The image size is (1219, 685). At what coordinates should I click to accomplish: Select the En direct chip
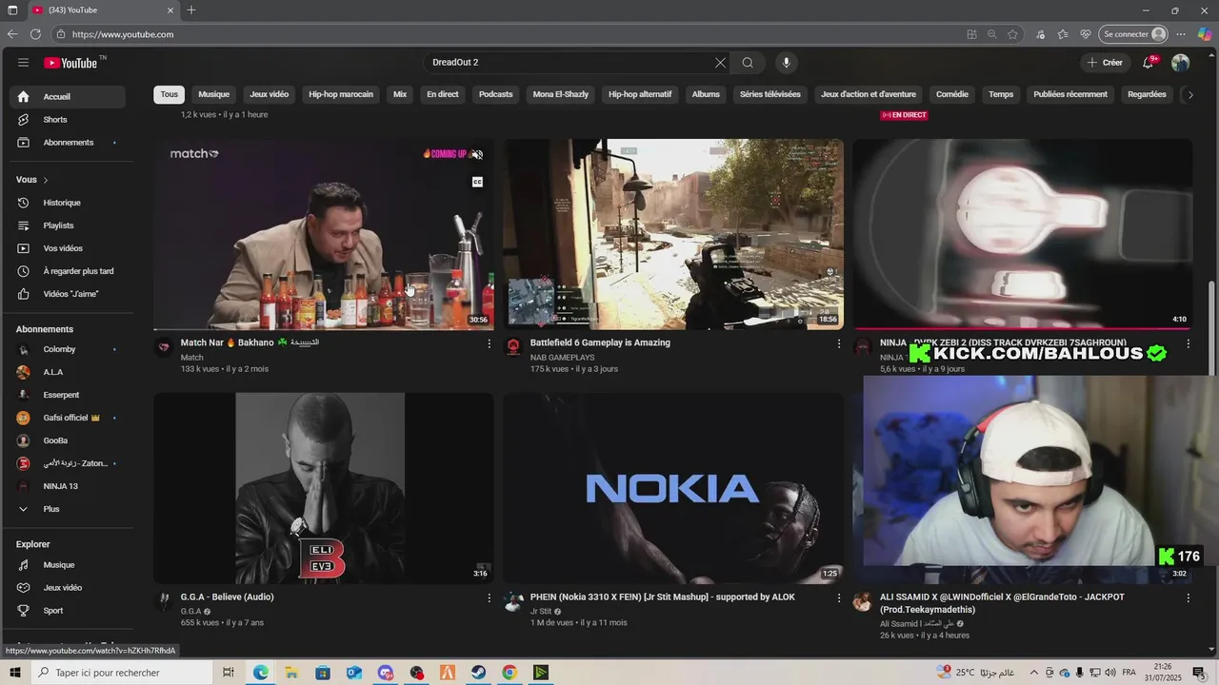[x=443, y=94]
